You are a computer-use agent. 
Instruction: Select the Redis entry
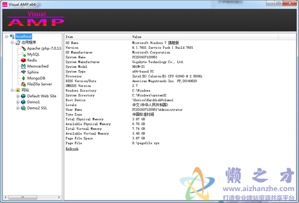[x=32, y=60]
